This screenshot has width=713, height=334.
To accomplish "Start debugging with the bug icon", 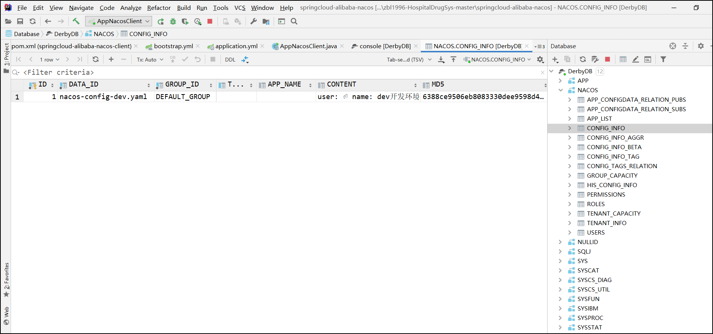I will pyautogui.click(x=173, y=21).
